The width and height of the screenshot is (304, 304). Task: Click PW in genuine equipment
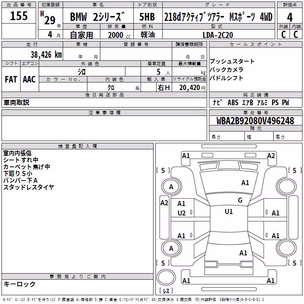[285, 103]
